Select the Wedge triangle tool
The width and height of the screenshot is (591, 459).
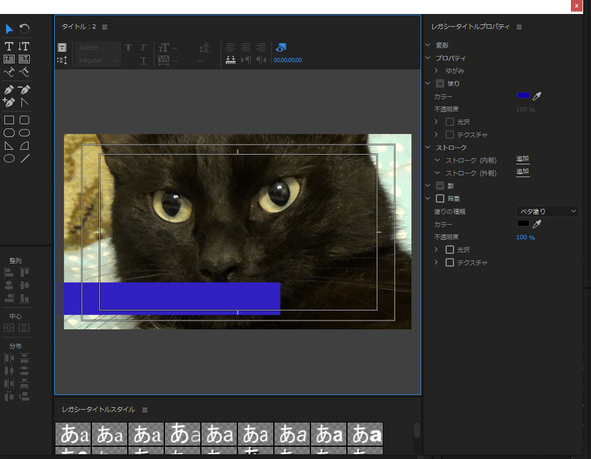tap(9, 145)
